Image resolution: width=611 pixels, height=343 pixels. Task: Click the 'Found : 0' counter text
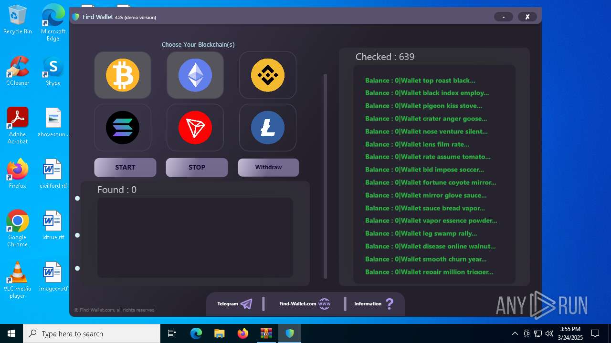pyautogui.click(x=117, y=190)
